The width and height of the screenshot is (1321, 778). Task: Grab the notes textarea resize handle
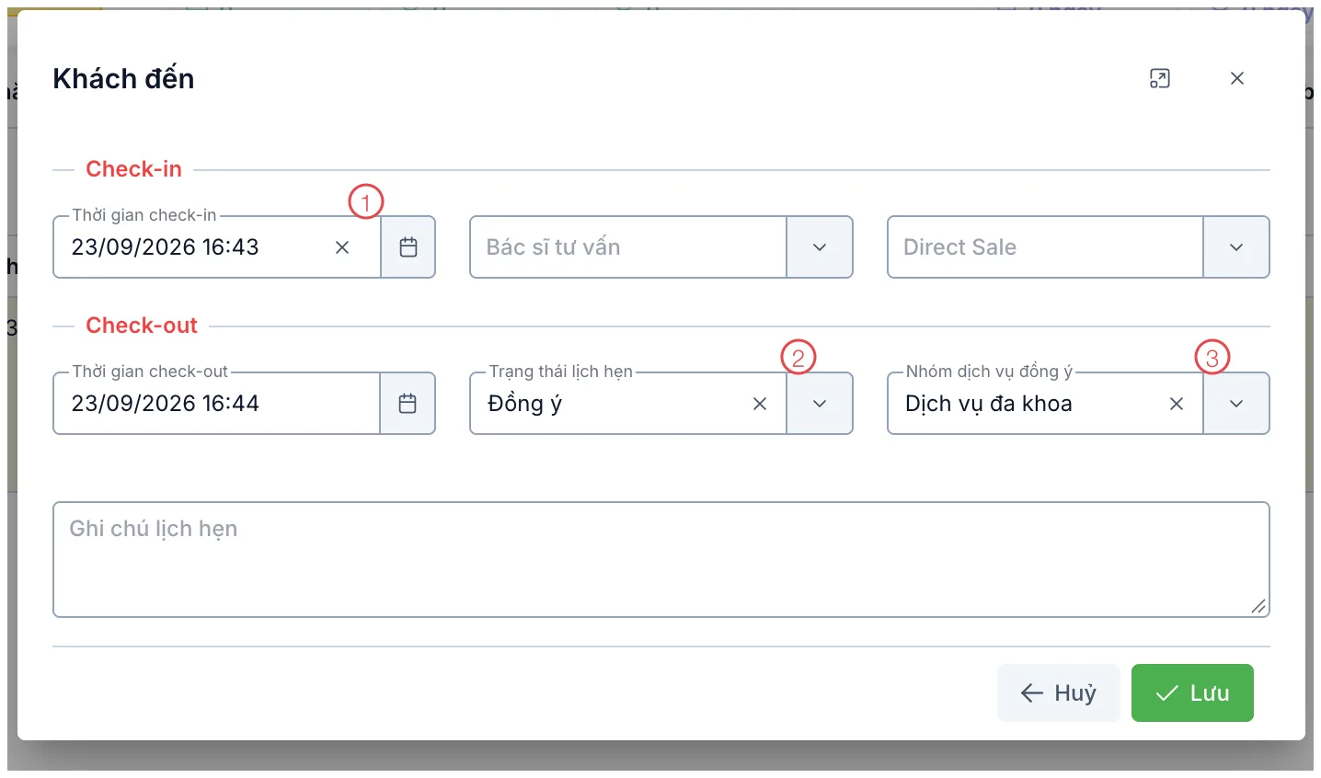(x=1258, y=606)
